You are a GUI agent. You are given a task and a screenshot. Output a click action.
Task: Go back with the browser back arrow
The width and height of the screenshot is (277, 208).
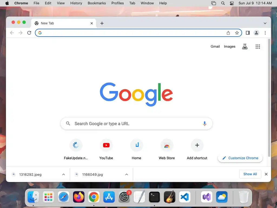(x=12, y=33)
